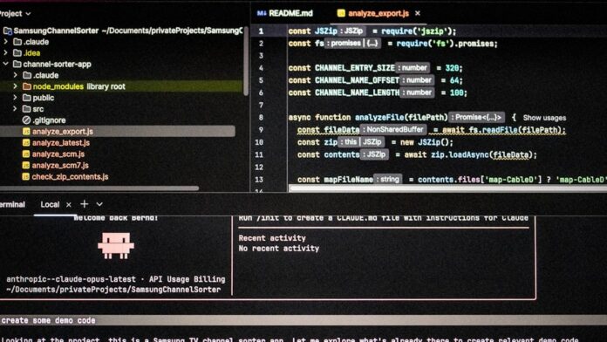
Task: Click the node_modules folder icon
Action: pos(27,86)
